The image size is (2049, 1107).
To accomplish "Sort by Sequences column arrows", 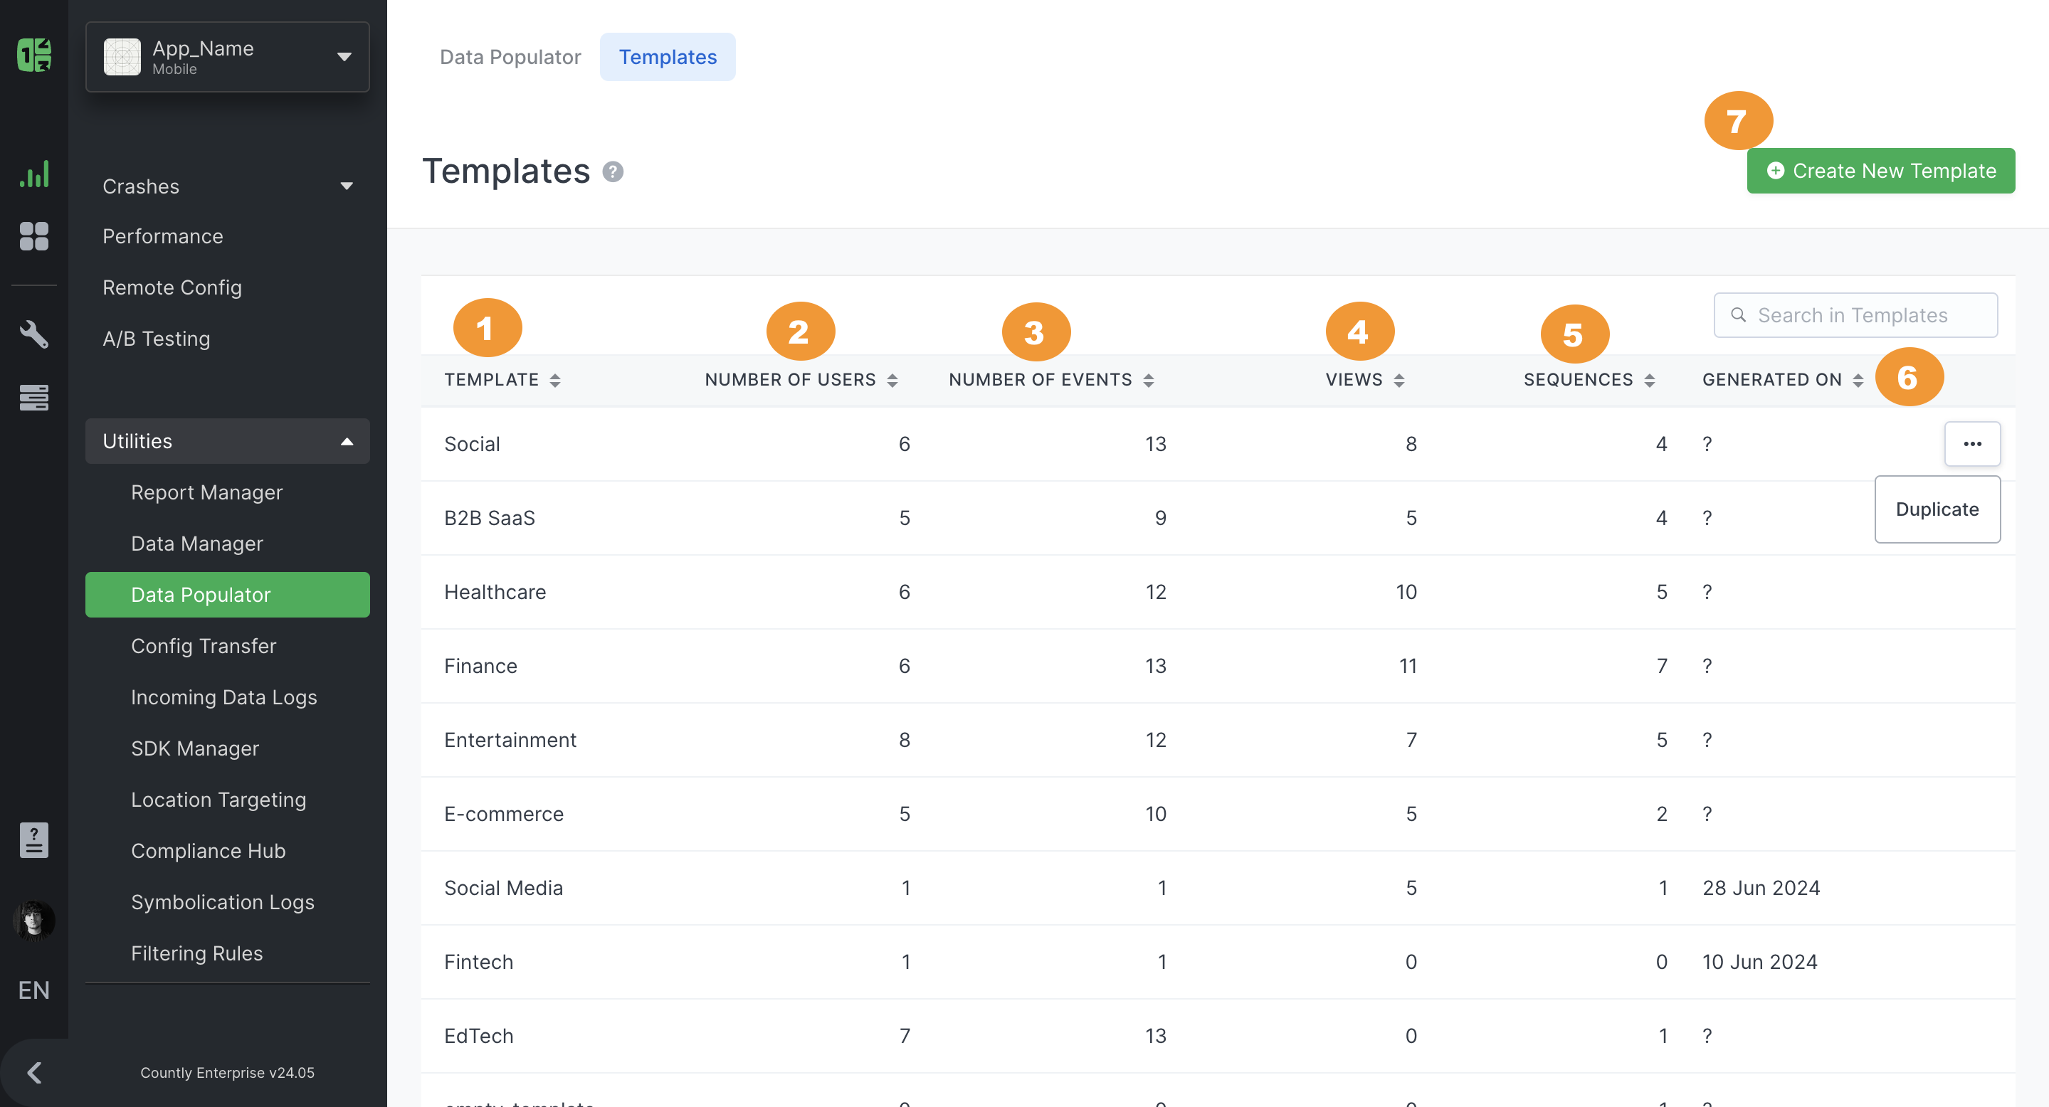I will tap(1650, 380).
